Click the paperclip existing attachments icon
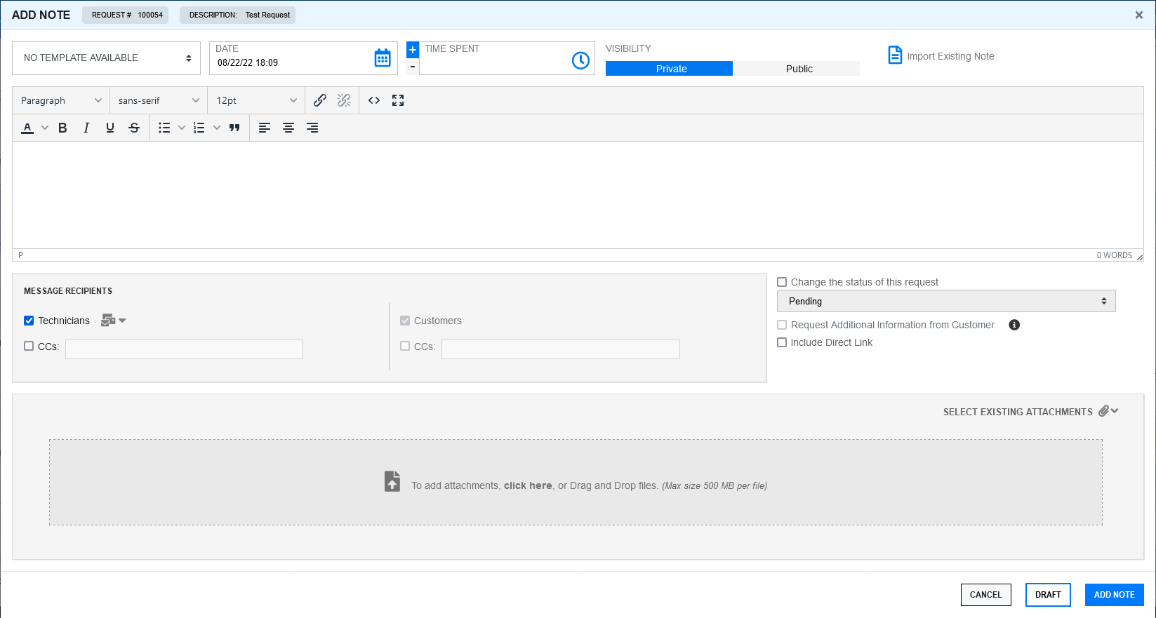Viewport: 1156px width, 618px height. (x=1104, y=411)
